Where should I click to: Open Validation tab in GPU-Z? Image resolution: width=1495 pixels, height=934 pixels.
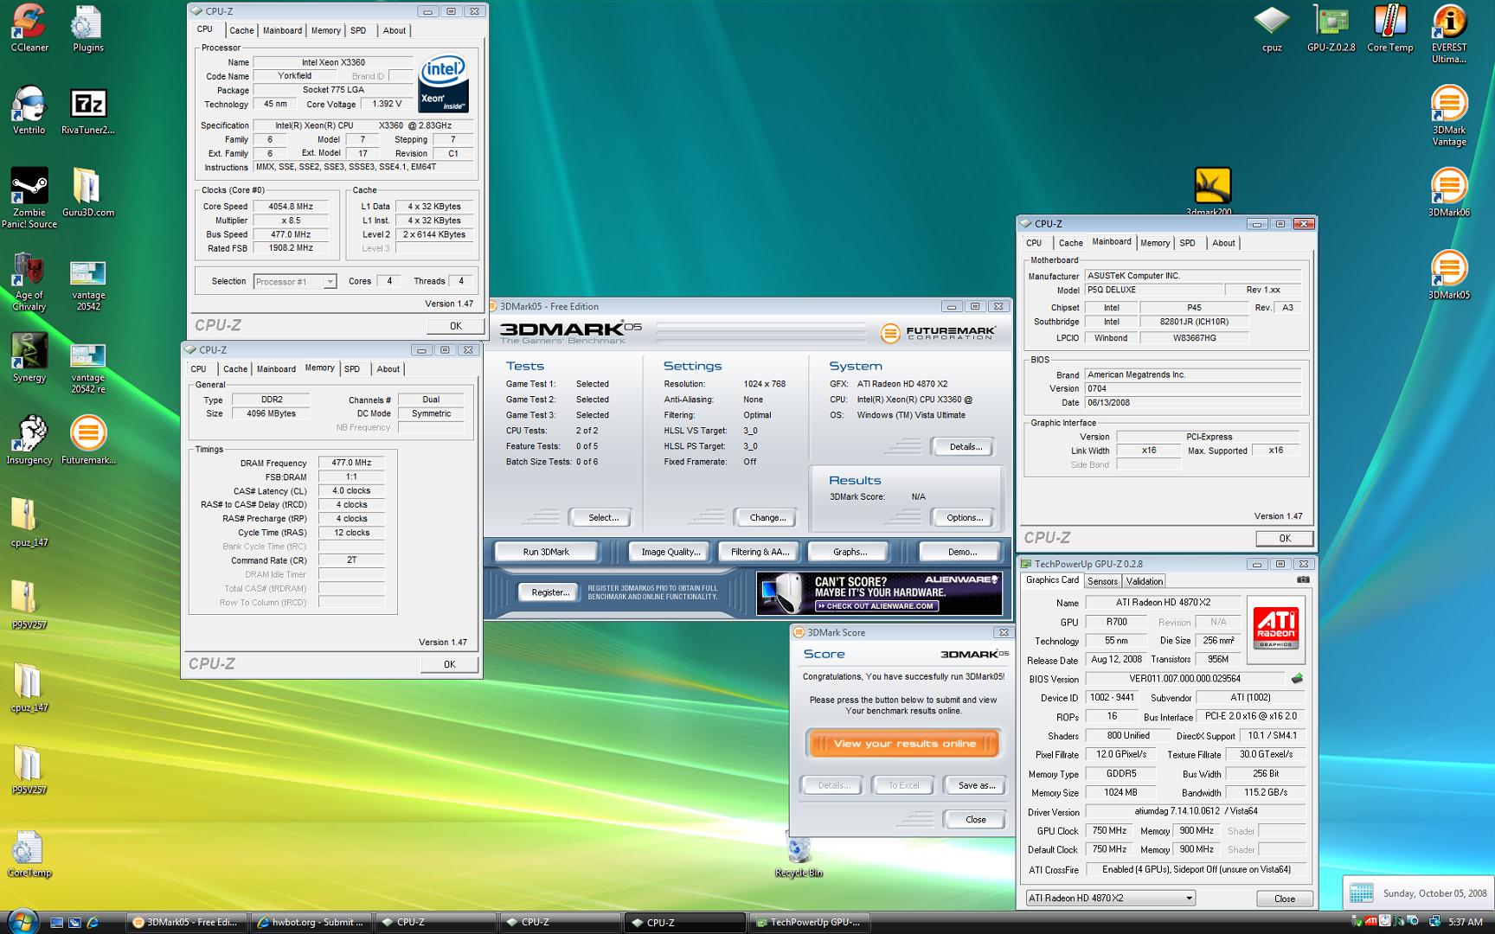coord(1145,581)
